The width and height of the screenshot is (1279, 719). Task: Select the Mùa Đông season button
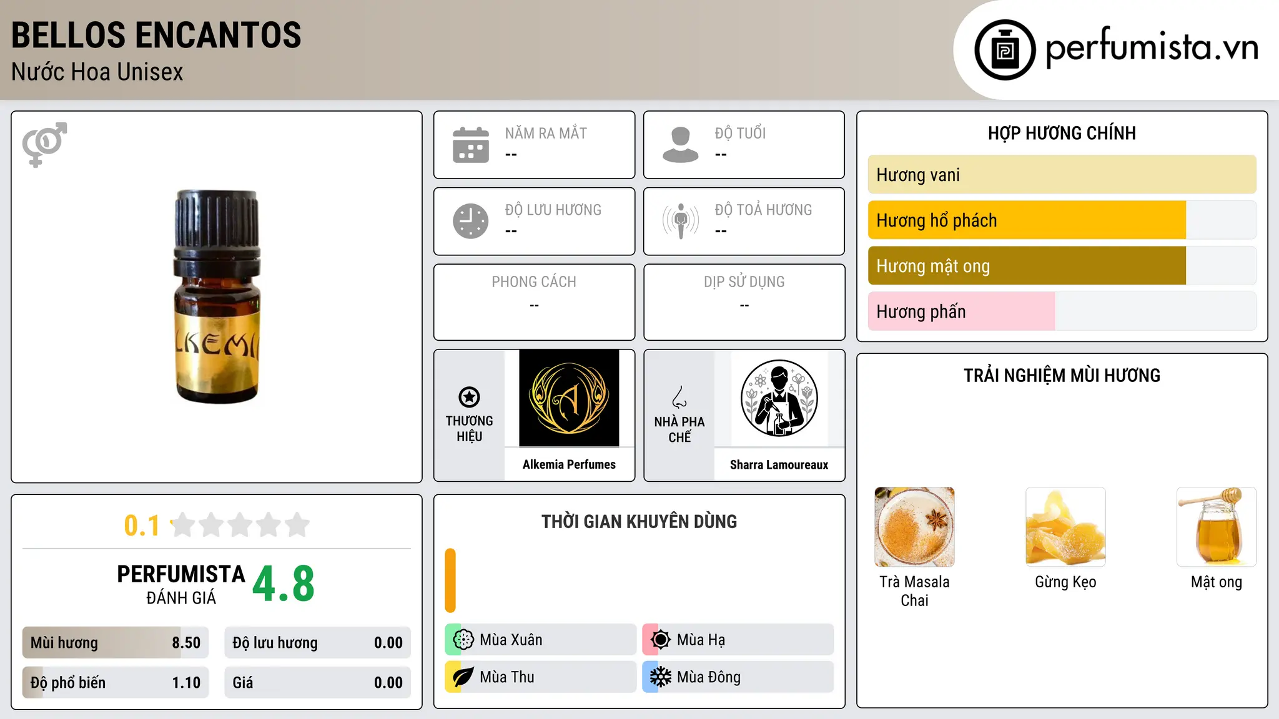tap(738, 677)
